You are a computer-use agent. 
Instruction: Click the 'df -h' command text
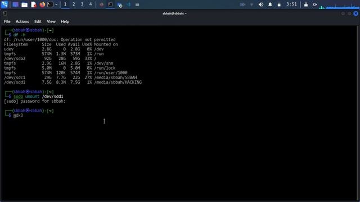(x=19, y=35)
